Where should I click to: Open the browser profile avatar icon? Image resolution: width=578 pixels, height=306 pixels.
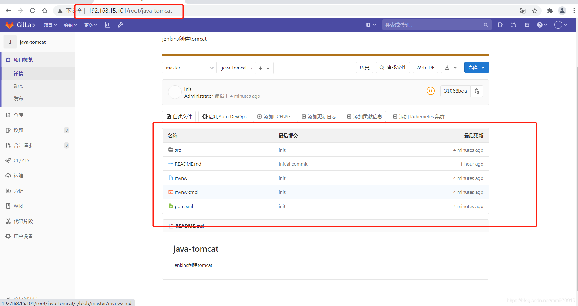pyautogui.click(x=562, y=11)
